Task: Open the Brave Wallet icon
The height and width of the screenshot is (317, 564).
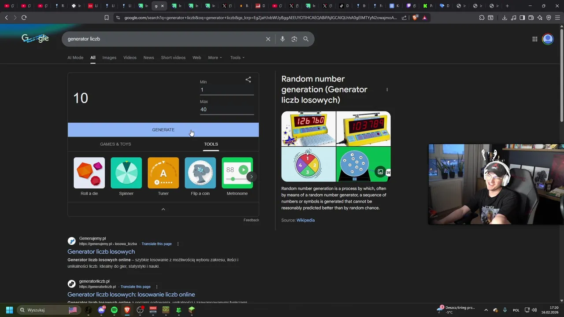Action: [531, 18]
